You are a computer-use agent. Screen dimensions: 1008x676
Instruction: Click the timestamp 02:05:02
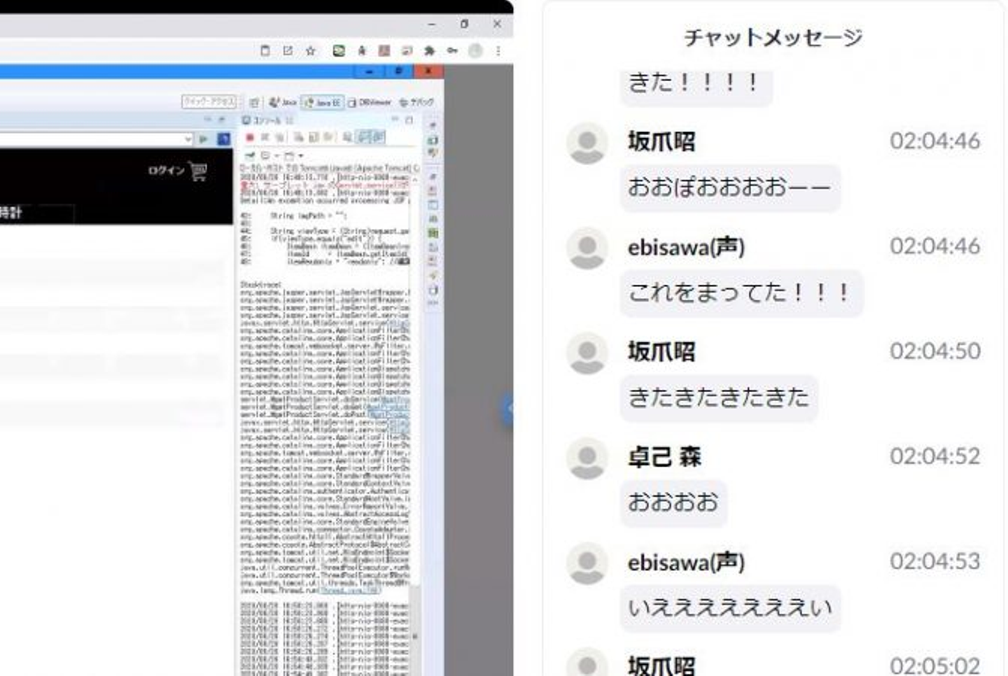(x=935, y=665)
